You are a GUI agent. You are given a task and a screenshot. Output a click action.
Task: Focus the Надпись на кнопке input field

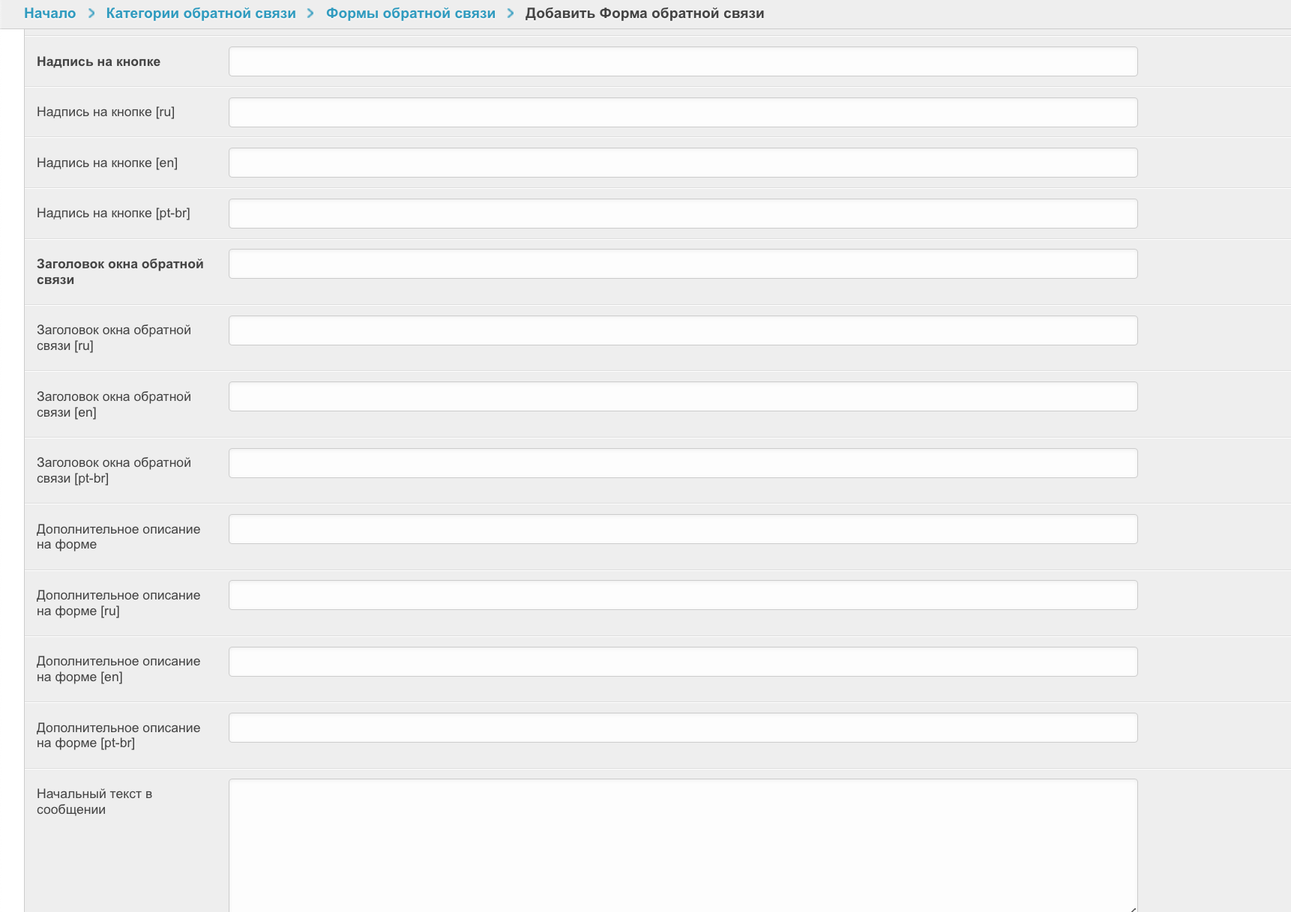(x=682, y=61)
